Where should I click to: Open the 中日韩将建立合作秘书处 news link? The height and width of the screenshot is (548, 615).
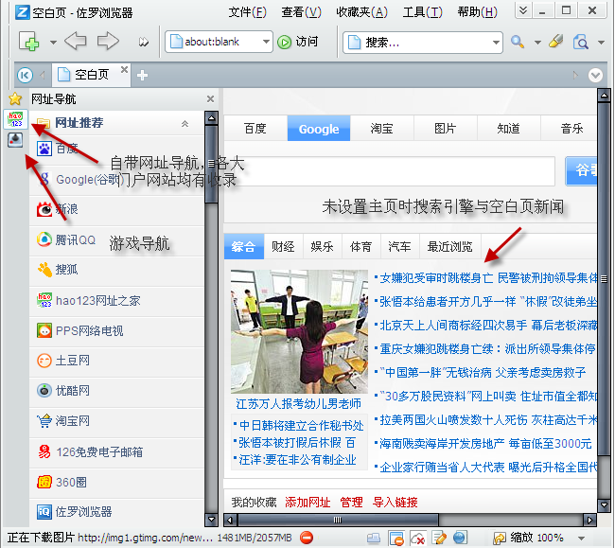(301, 426)
